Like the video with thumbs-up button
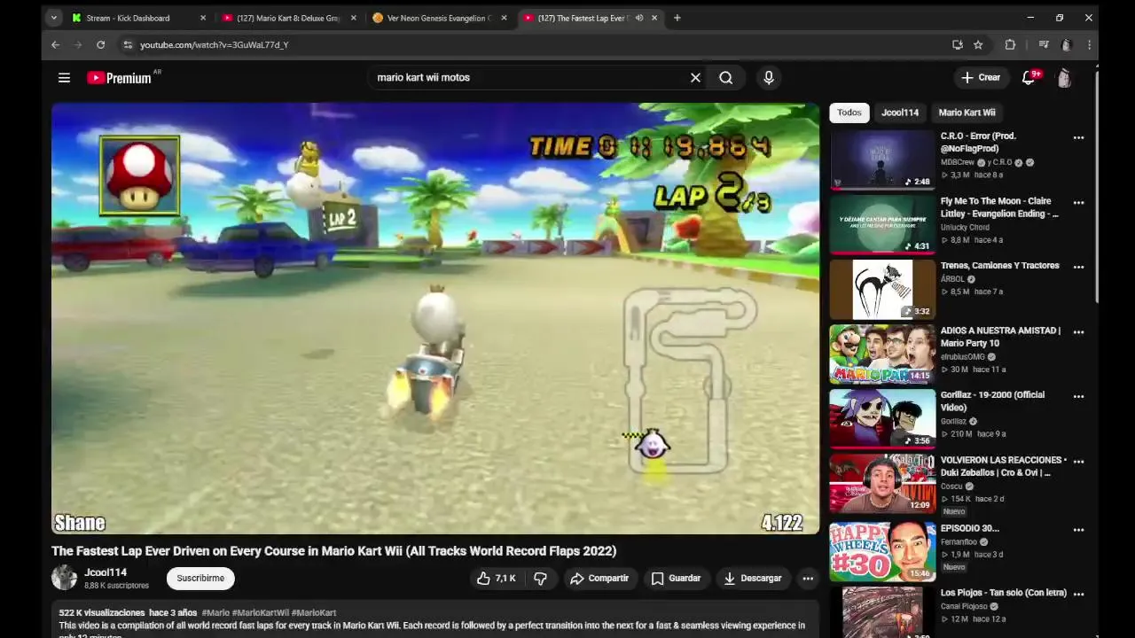The image size is (1135, 638). (x=496, y=579)
